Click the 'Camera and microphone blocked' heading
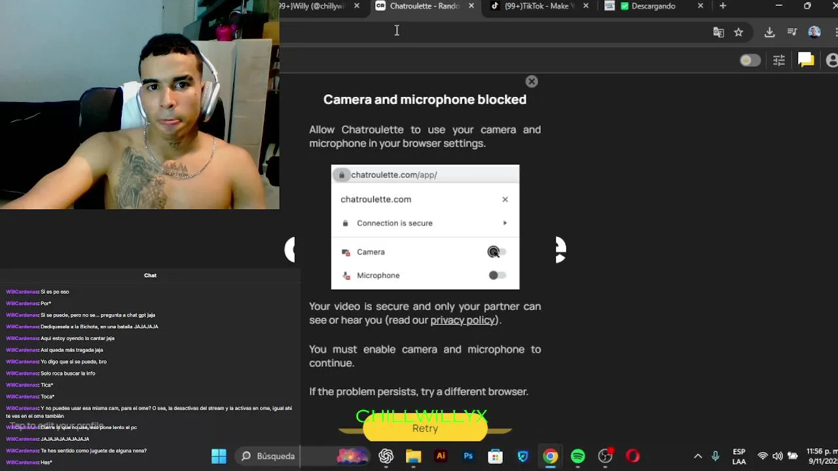Screen dimensions: 838x471 (x=425, y=99)
